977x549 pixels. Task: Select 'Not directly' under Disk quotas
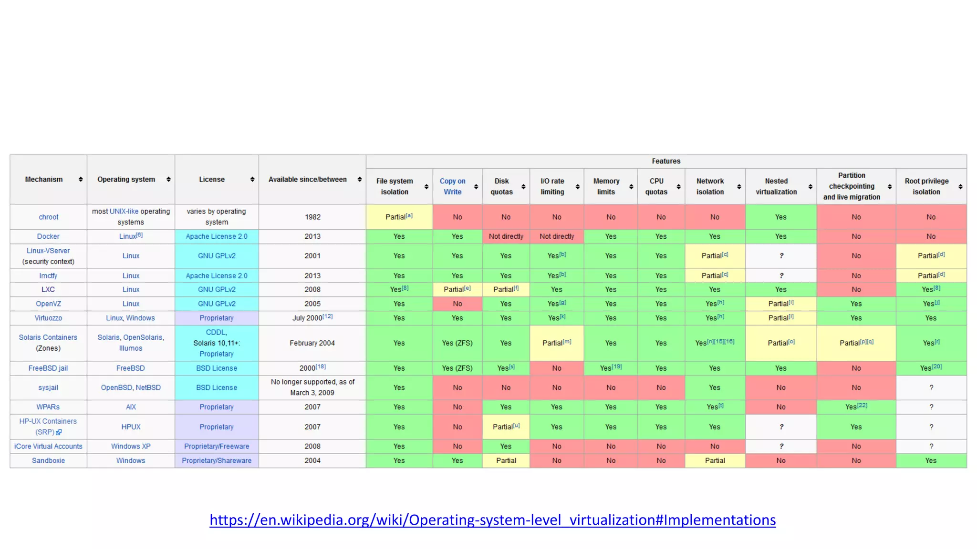coord(506,236)
